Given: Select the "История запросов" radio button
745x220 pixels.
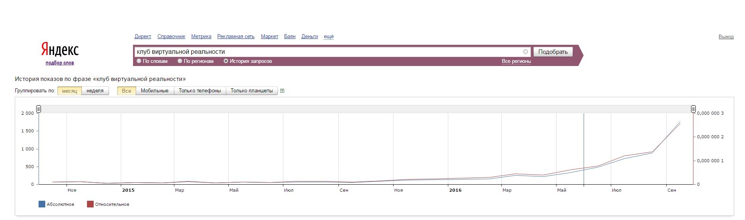Looking at the screenshot, I should pos(226,61).
